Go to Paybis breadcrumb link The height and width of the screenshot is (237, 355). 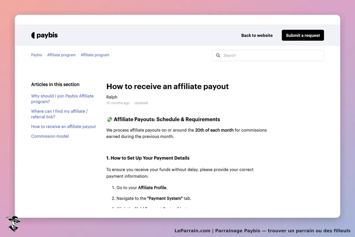click(37, 55)
